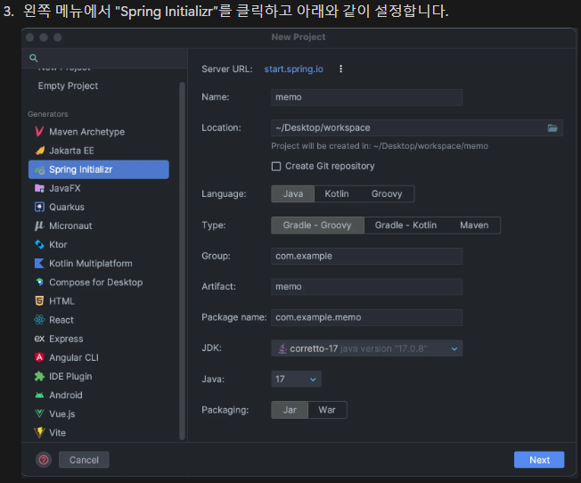Select Jar packaging
This screenshot has width=581, height=483.
click(290, 410)
